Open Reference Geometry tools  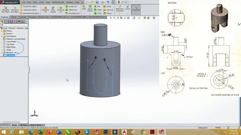(120, 9)
